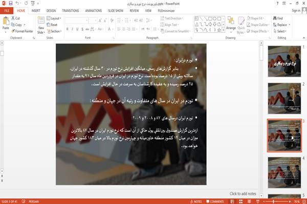Expand the Layout dropdown

tap(54, 18)
